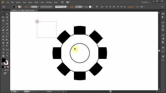Switch to the Untitled-1 document tab

coord(23,10)
